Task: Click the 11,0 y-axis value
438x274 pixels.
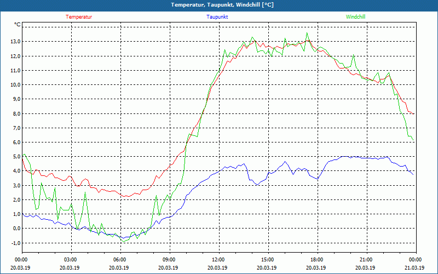Action: [16, 71]
